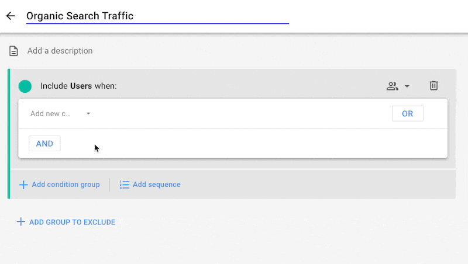The image size is (468, 264).
Task: Go back using the left arrow icon
Action: pos(10,16)
